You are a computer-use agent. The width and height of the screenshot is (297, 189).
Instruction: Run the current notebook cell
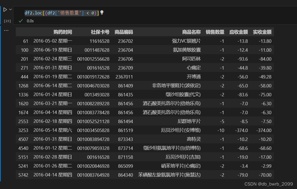click(4, 9)
